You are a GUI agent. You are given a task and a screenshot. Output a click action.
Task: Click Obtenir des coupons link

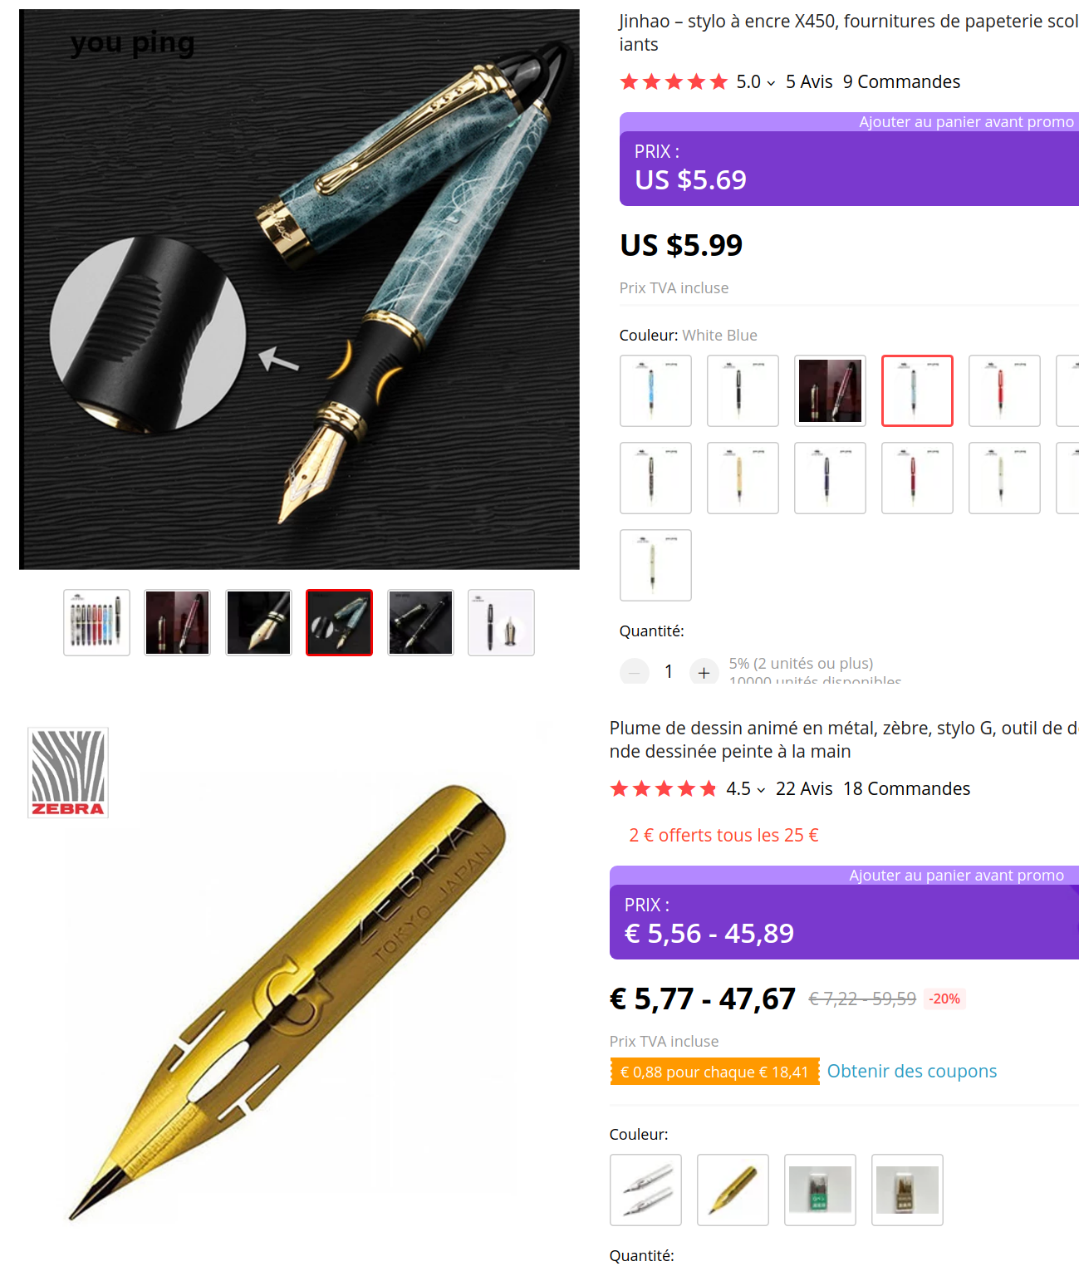pyautogui.click(x=911, y=1071)
